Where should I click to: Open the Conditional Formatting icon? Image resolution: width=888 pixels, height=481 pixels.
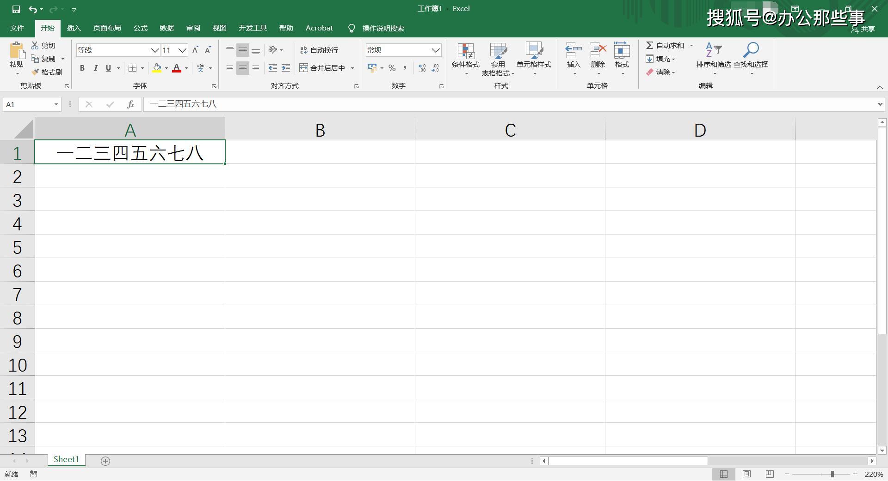click(x=466, y=52)
